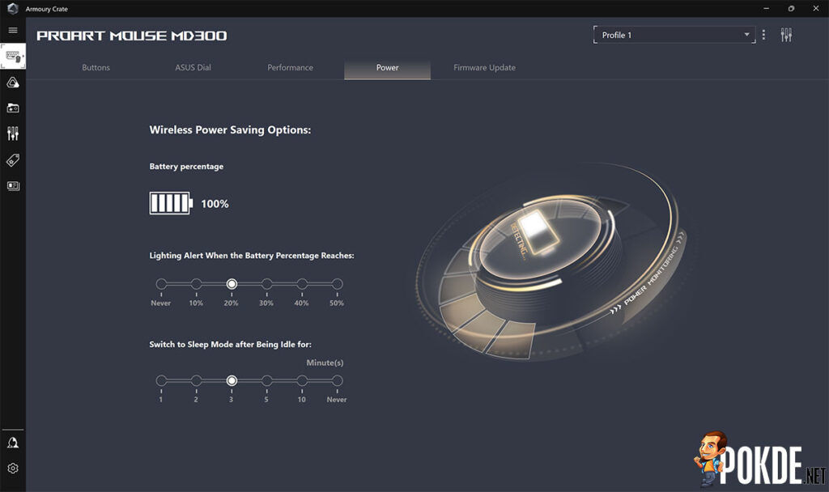Open Game Library icon in sidebar
Viewport: 829px width, 492px height.
point(13,108)
